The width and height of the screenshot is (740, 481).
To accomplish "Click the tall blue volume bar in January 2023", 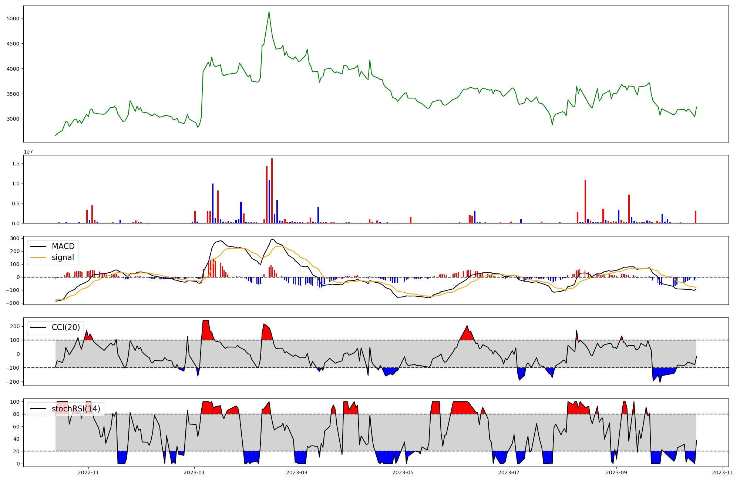I will pyautogui.click(x=213, y=203).
